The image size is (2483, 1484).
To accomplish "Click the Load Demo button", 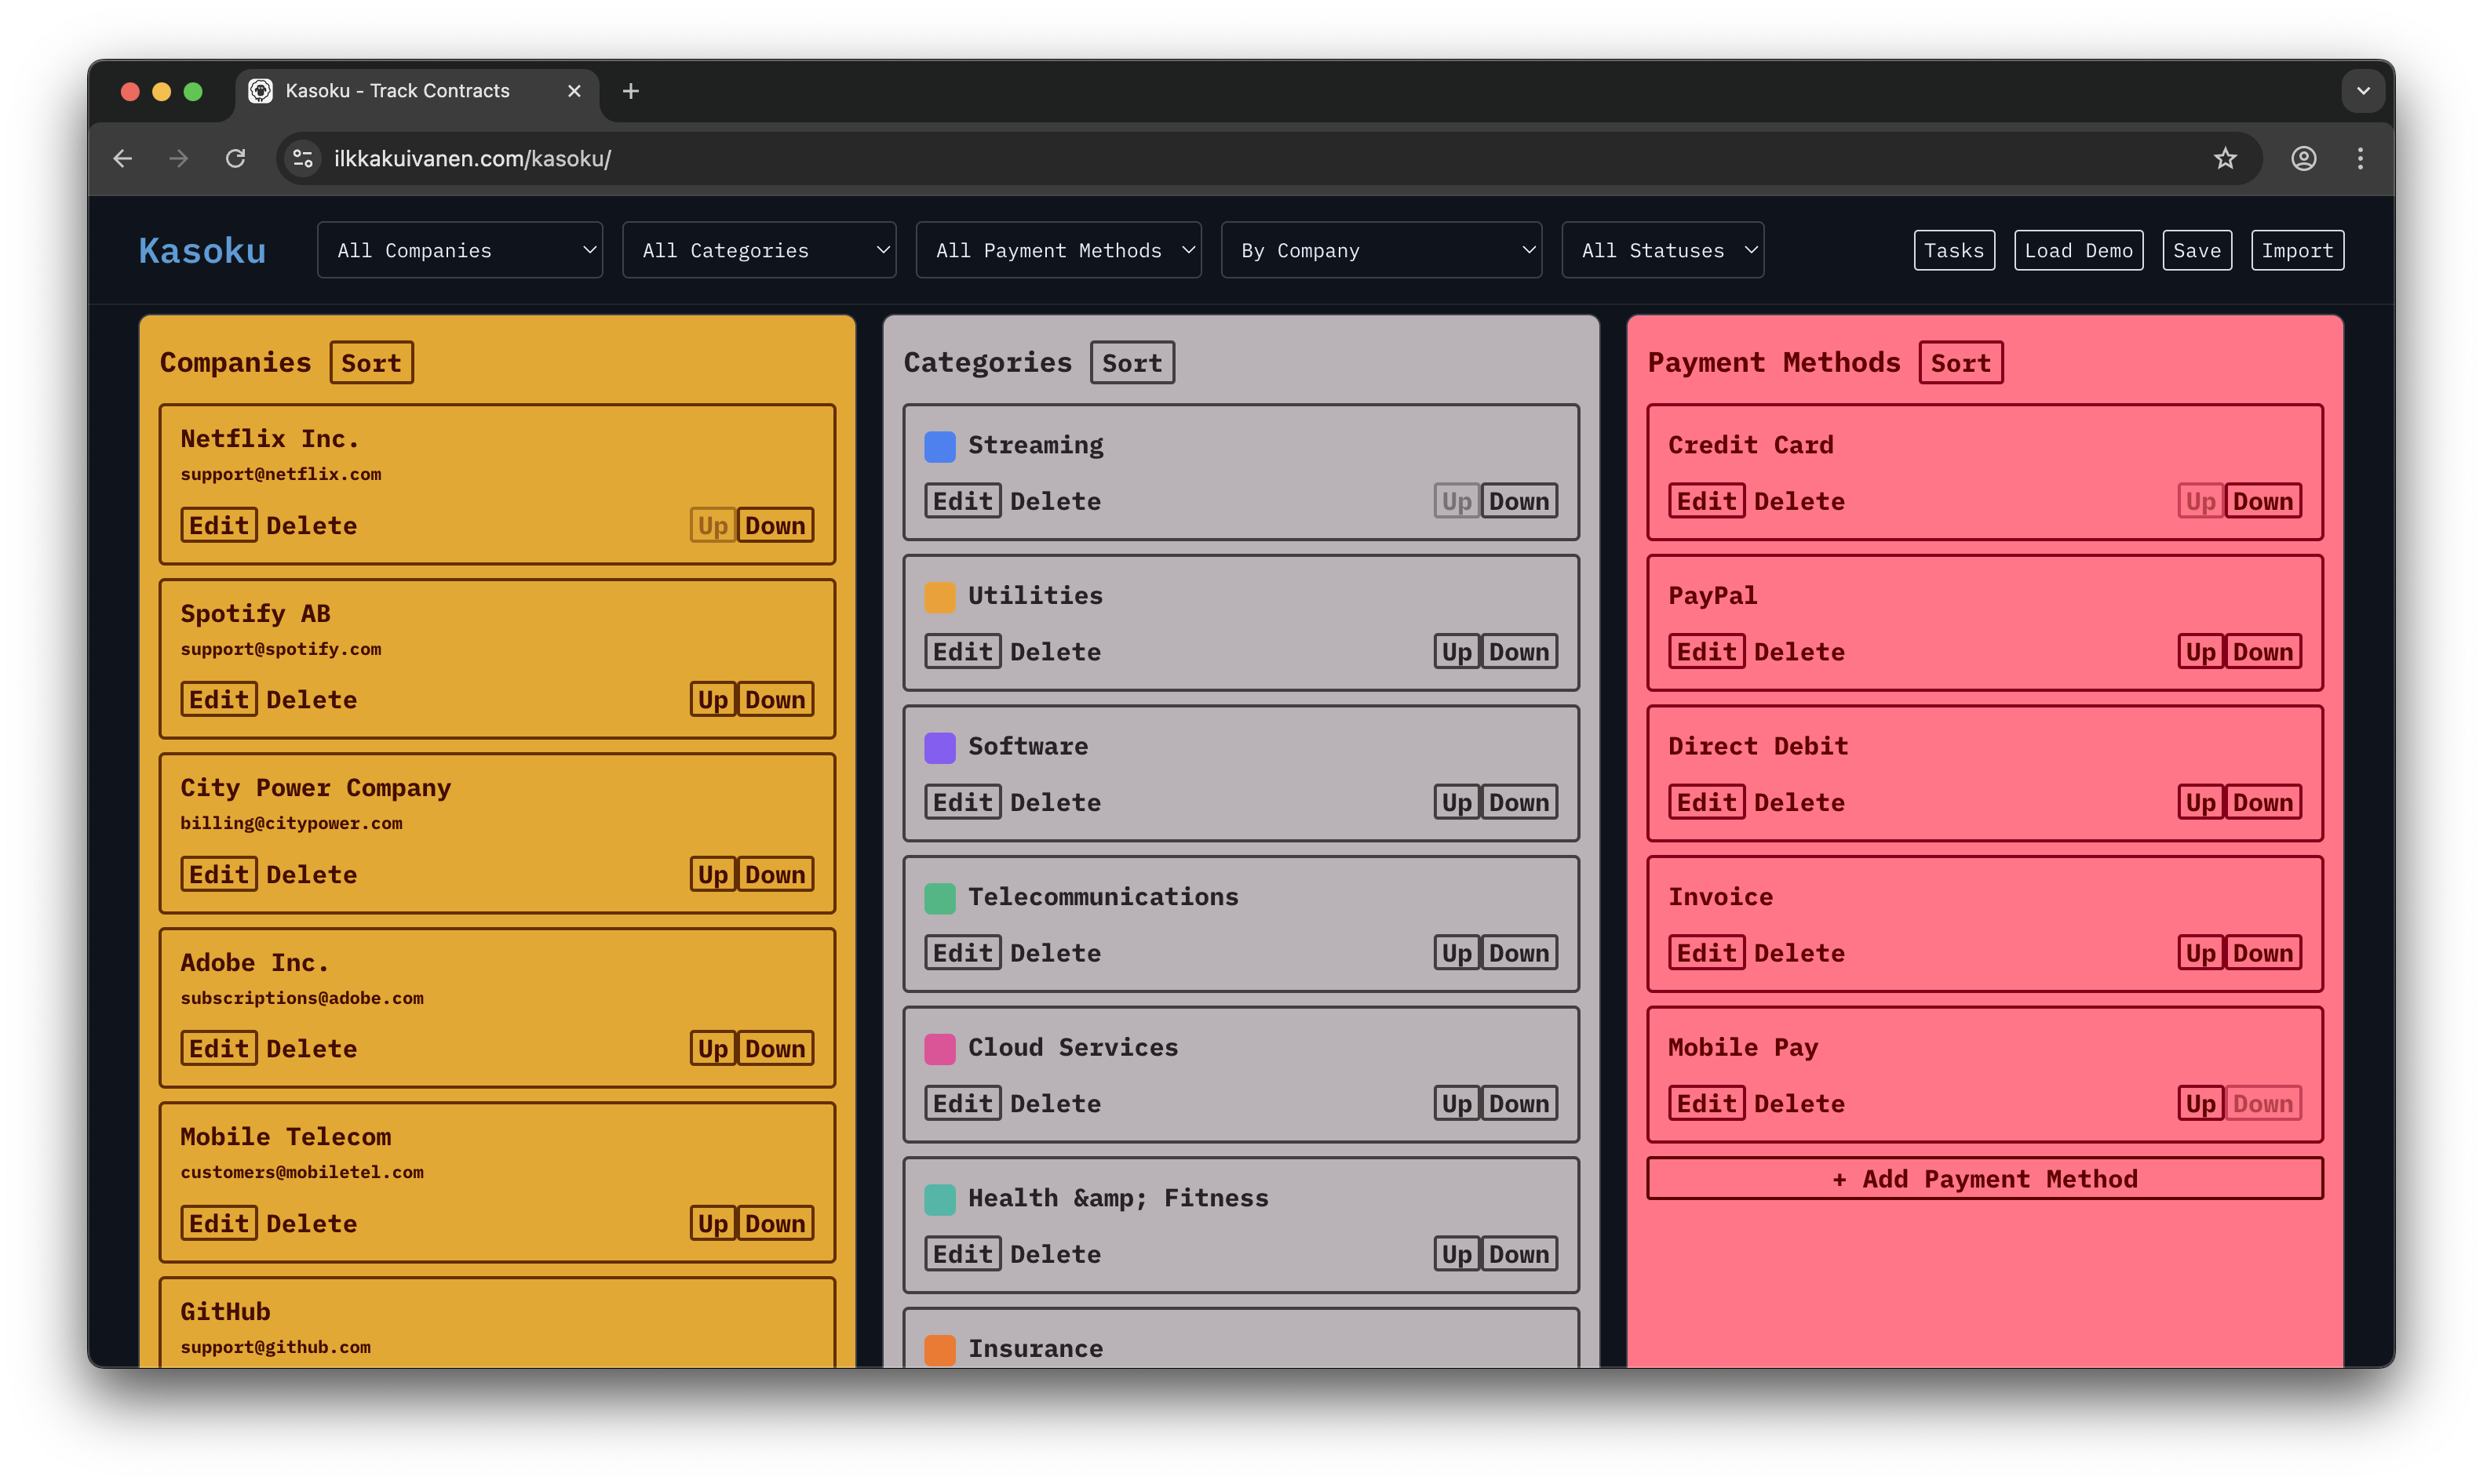I will pyautogui.click(x=2078, y=250).
